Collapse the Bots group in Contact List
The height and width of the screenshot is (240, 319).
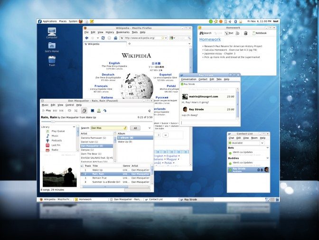268,147
